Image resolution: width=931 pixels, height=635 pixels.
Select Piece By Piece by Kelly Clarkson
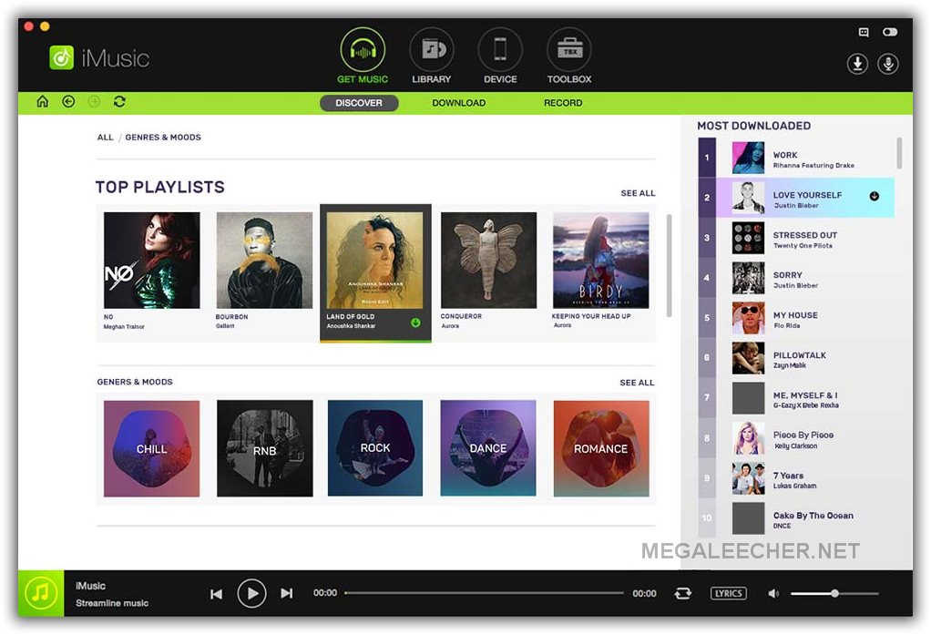(796, 438)
